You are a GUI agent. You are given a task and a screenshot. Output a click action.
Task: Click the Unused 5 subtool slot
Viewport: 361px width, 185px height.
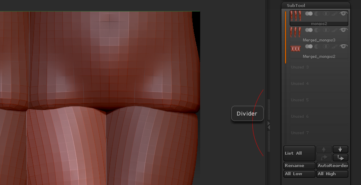(319, 100)
